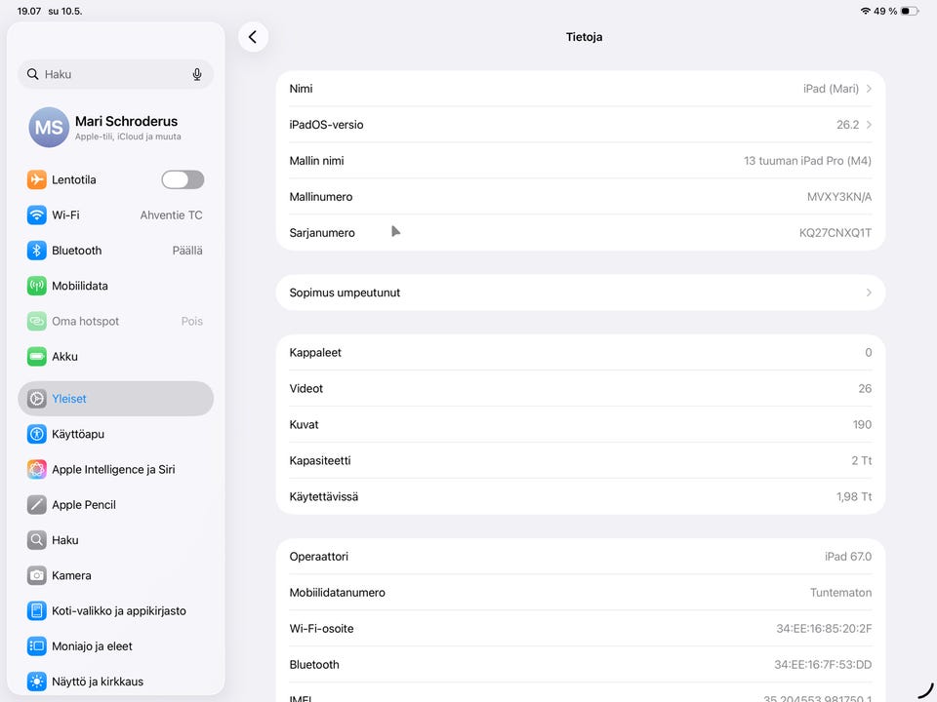Tap the Videot count 26
The width and height of the screenshot is (937, 702).
pos(865,389)
